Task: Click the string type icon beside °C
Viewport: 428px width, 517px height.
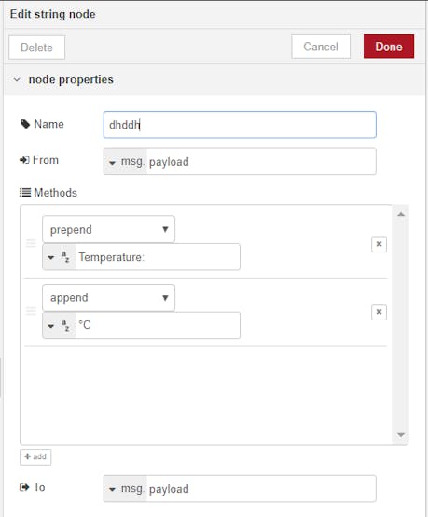Action: click(x=65, y=325)
